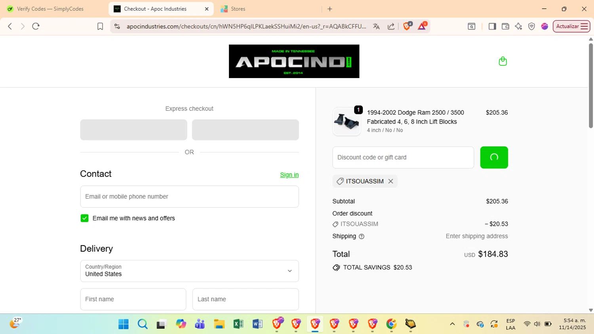Open the translate page icon
This screenshot has width=594, height=334.
tap(376, 26)
